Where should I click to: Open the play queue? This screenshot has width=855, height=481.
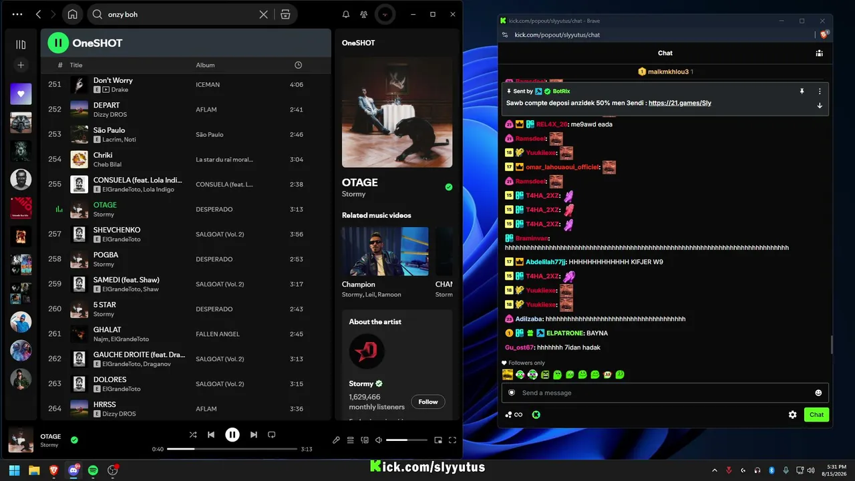pos(350,440)
